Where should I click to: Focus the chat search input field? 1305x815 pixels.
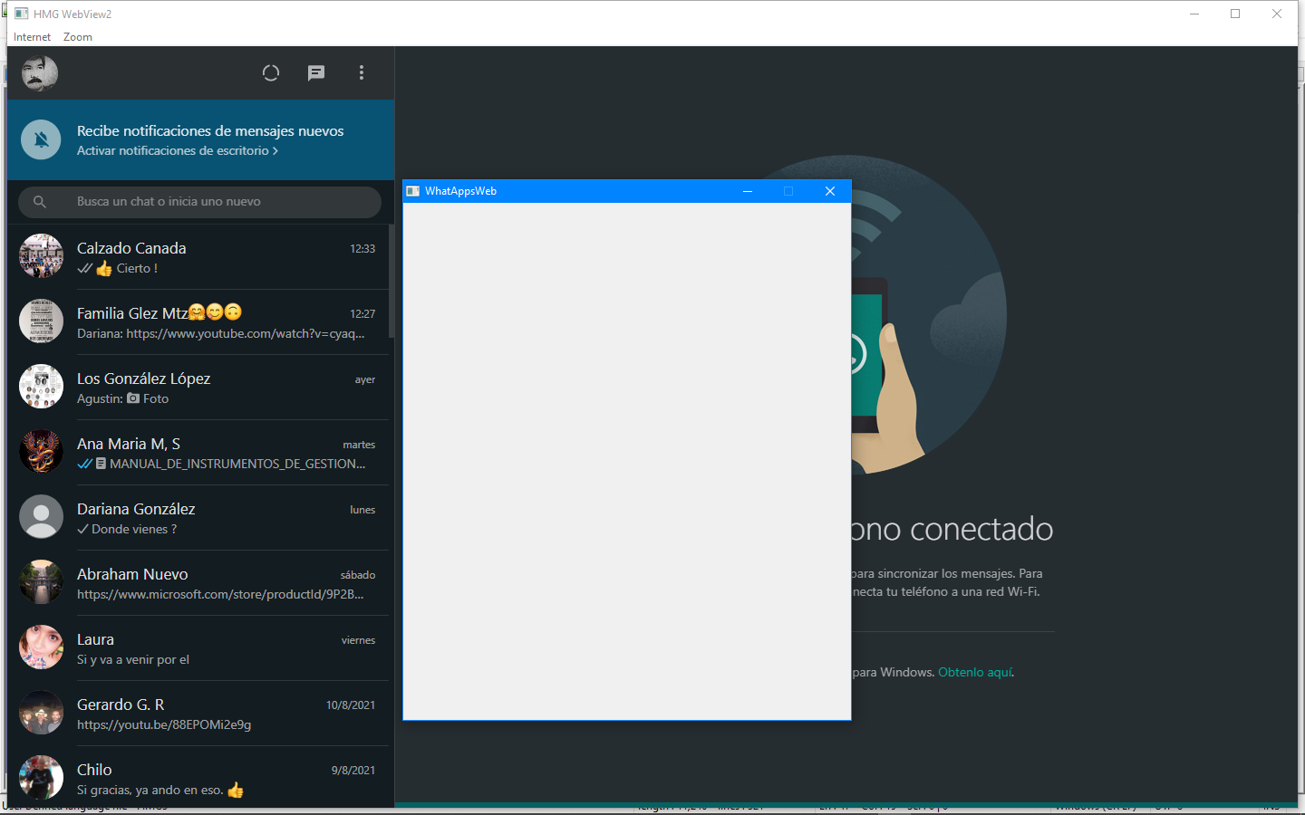[x=217, y=202]
